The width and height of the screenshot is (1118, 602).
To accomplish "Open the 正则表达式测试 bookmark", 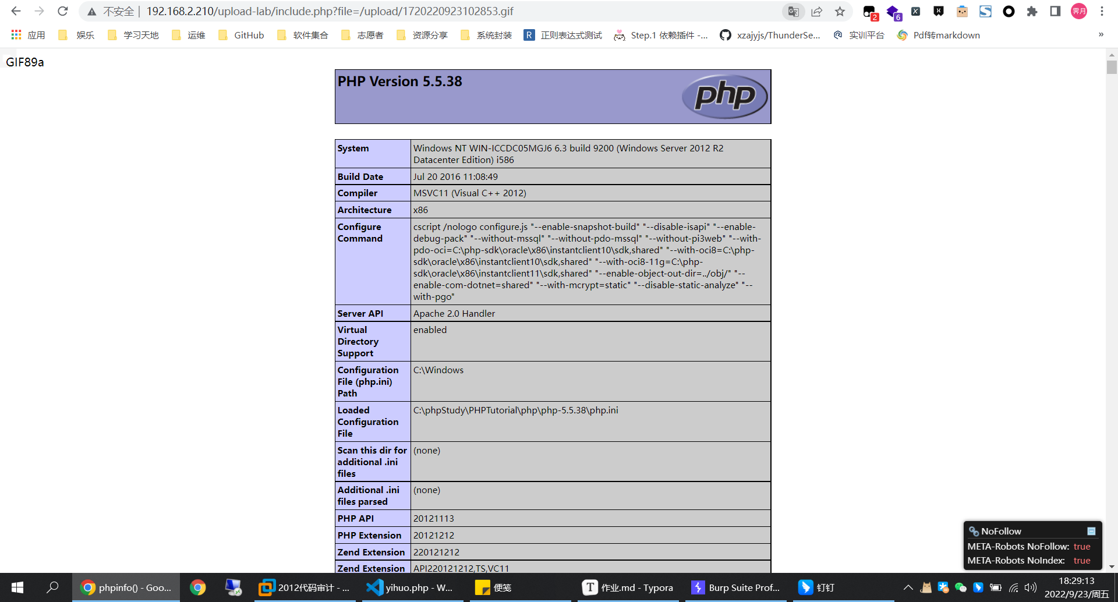I will tap(562, 35).
